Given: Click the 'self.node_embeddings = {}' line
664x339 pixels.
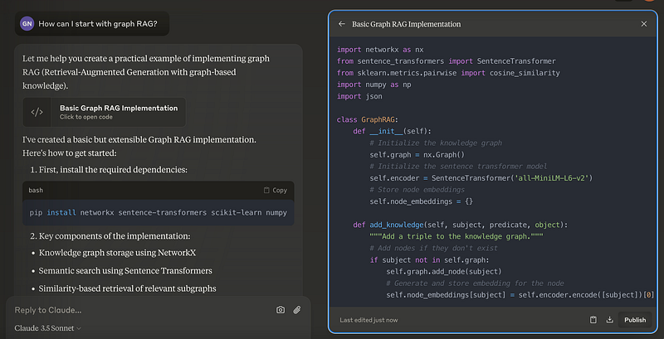Looking at the screenshot, I should 422,201.
